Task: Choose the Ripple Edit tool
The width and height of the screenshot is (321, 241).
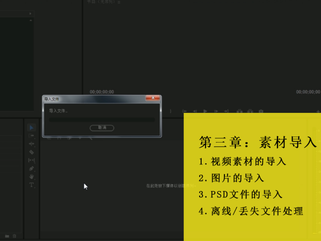Action: [31, 144]
